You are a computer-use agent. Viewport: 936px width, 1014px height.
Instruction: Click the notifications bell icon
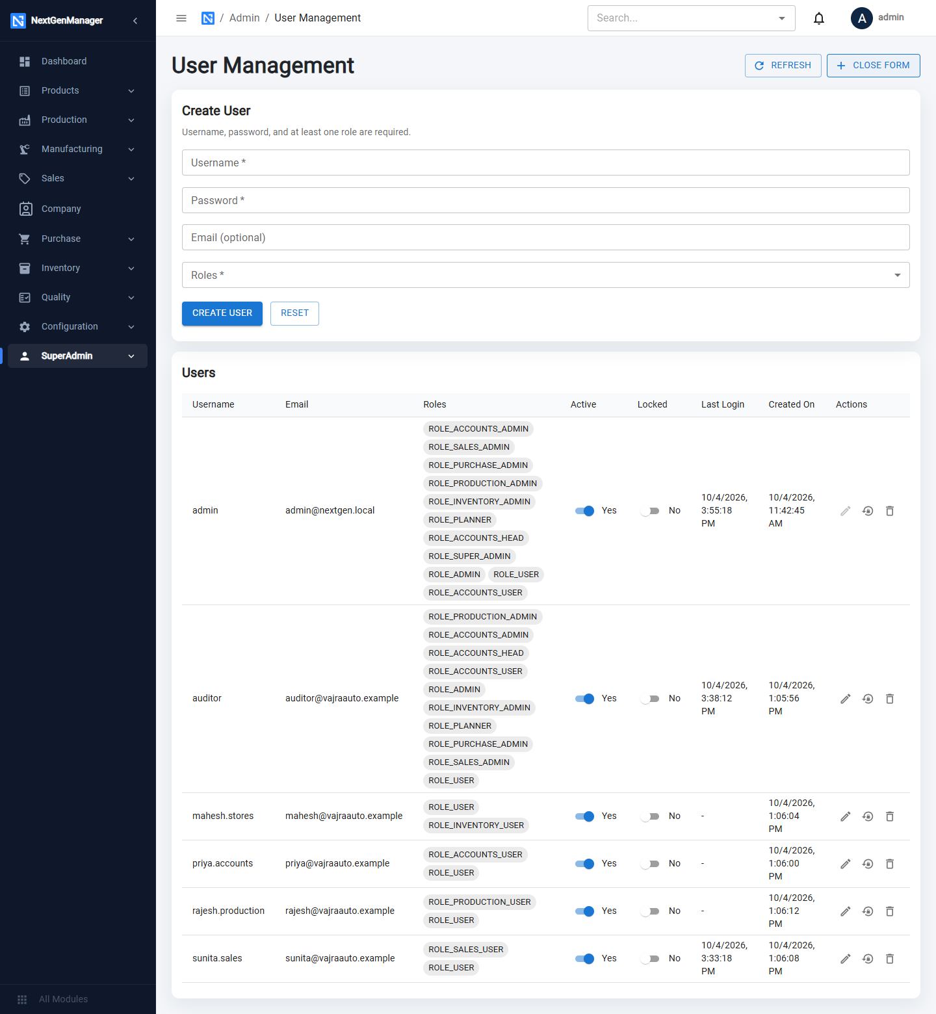click(x=819, y=18)
